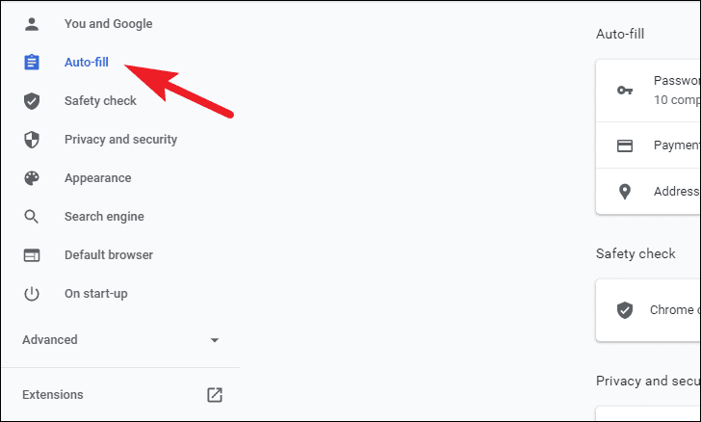Open the Extensions link
Image resolution: width=701 pixels, height=422 pixels.
pyautogui.click(x=53, y=395)
